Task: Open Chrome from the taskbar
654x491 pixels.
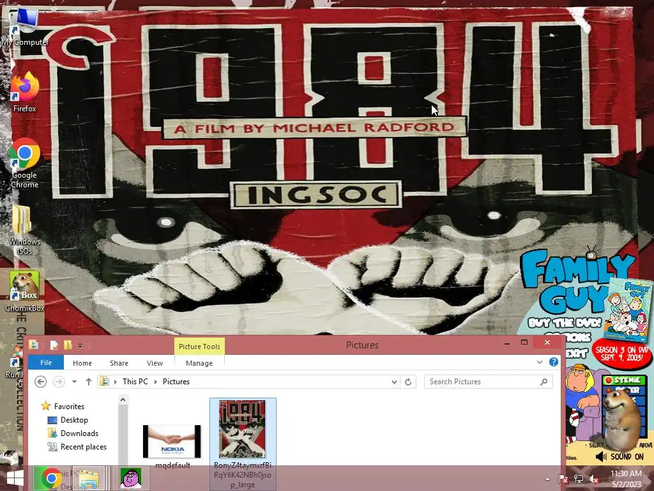Action: [x=51, y=478]
